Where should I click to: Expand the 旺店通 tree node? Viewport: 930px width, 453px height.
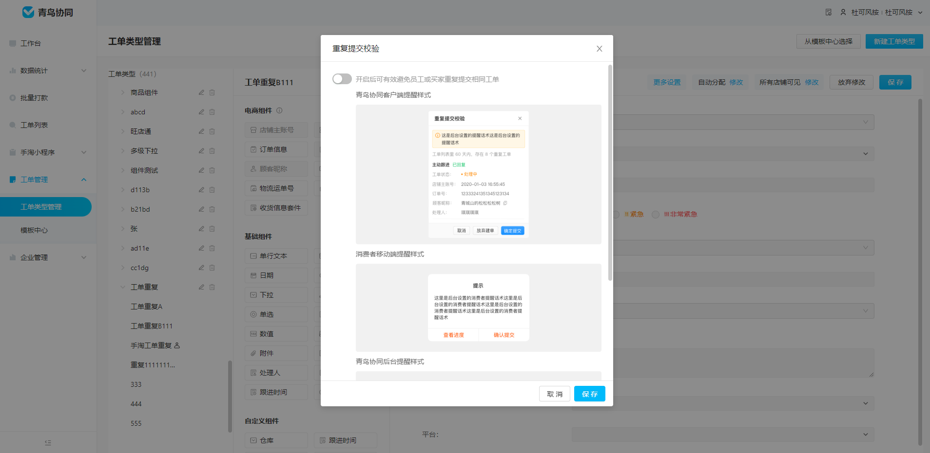[123, 131]
